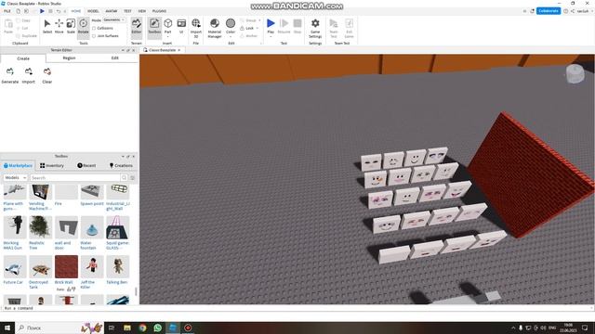Viewport: 595px width, 334px height.
Task: Expand the Models category dropdown
Action: pyautogui.click(x=15, y=177)
